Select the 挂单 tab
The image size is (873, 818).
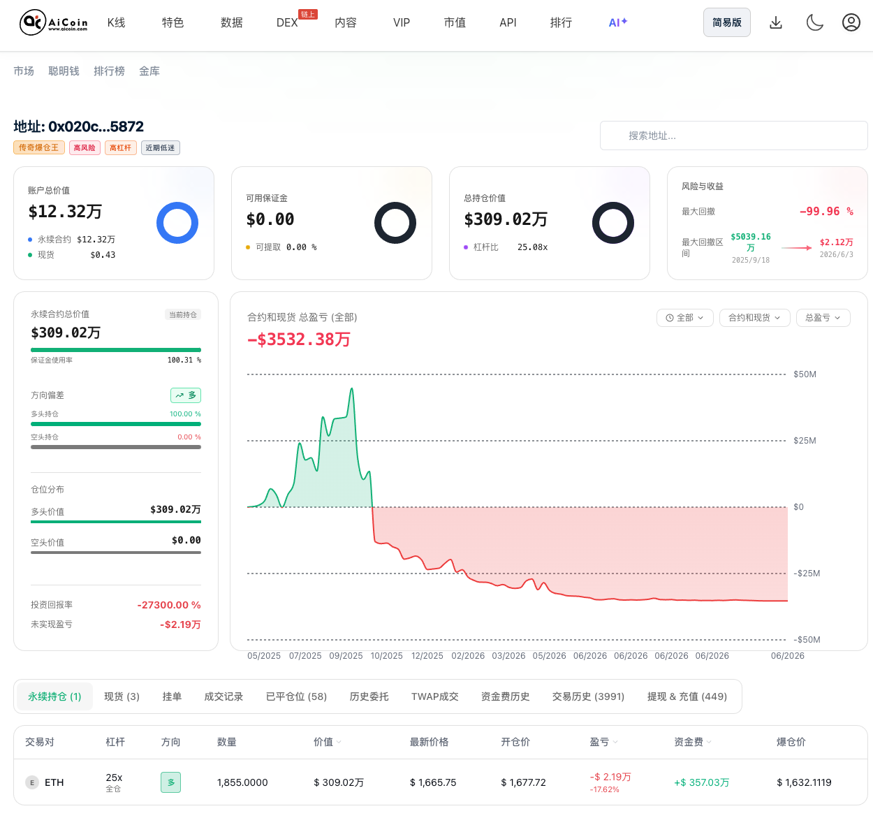coord(172,696)
